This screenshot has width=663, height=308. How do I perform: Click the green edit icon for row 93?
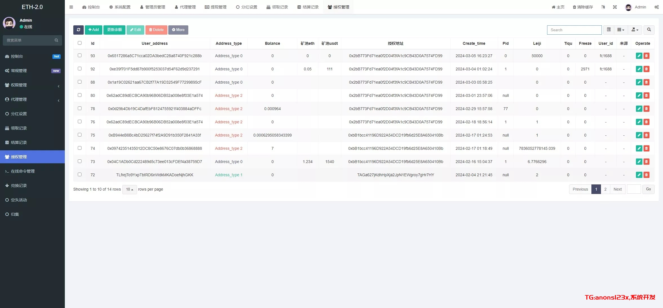point(639,56)
